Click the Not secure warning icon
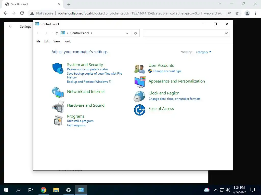 [32, 13]
